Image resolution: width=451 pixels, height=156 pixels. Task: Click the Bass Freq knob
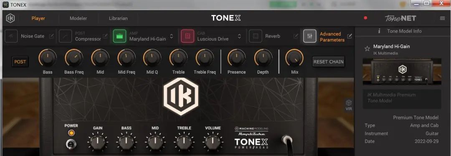(x=74, y=58)
